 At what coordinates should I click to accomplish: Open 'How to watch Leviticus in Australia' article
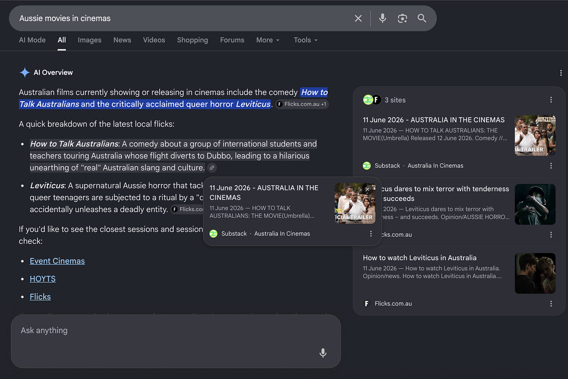pyautogui.click(x=420, y=258)
